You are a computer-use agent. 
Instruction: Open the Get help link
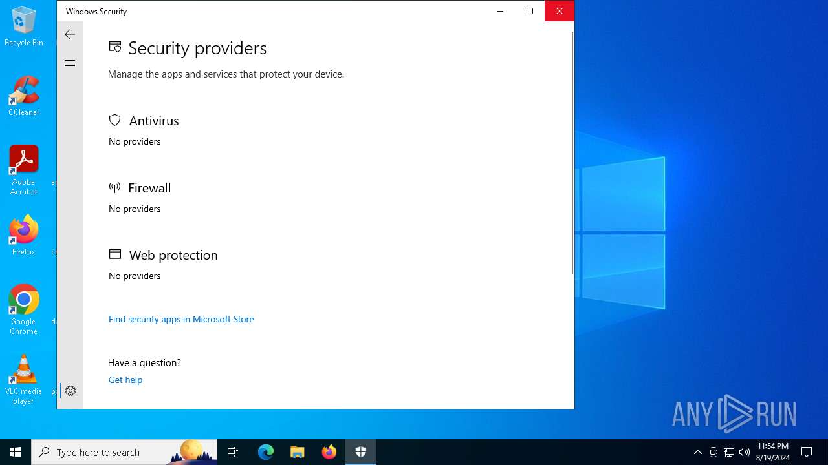click(125, 380)
